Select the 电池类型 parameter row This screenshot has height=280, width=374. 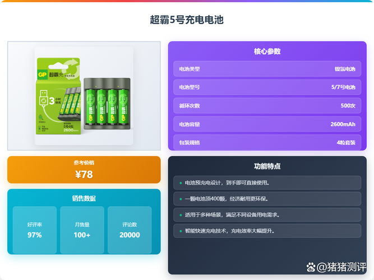267,69
